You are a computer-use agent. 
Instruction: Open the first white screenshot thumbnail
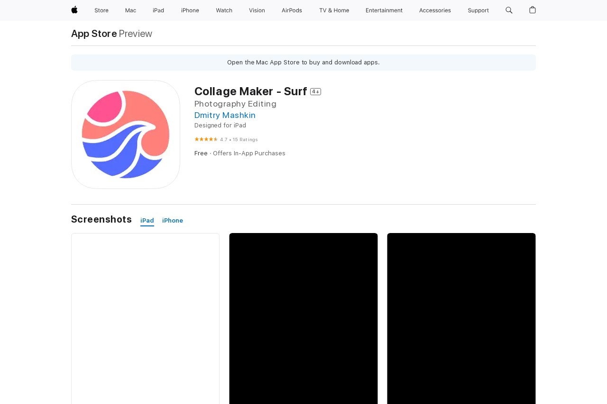click(x=145, y=318)
